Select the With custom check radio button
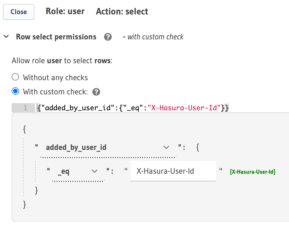289x229 pixels. pyautogui.click(x=15, y=91)
